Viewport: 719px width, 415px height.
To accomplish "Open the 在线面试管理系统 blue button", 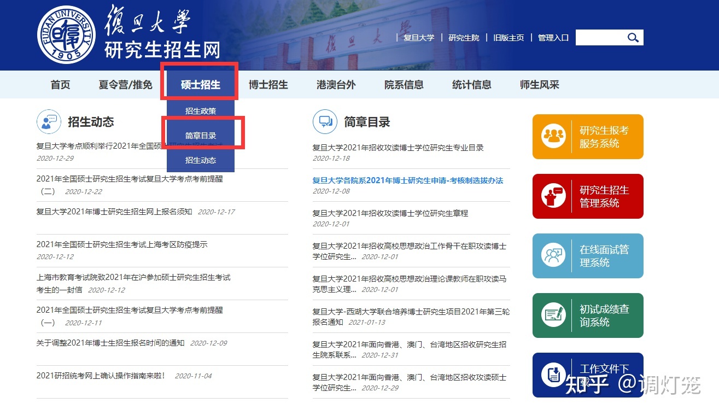I will (588, 256).
